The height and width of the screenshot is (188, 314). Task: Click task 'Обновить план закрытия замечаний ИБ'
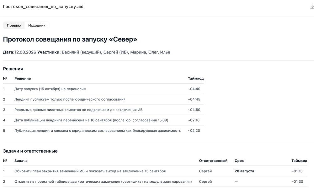coord(90,171)
